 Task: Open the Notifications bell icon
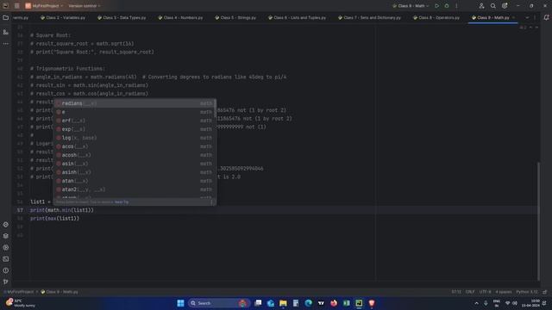coord(546,17)
